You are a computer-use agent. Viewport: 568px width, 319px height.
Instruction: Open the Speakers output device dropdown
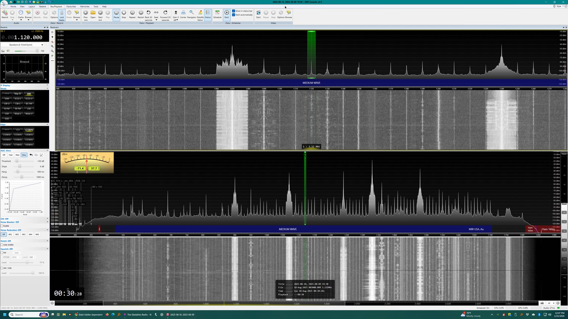[42, 45]
